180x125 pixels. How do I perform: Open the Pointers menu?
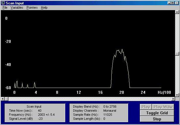(x=32, y=8)
